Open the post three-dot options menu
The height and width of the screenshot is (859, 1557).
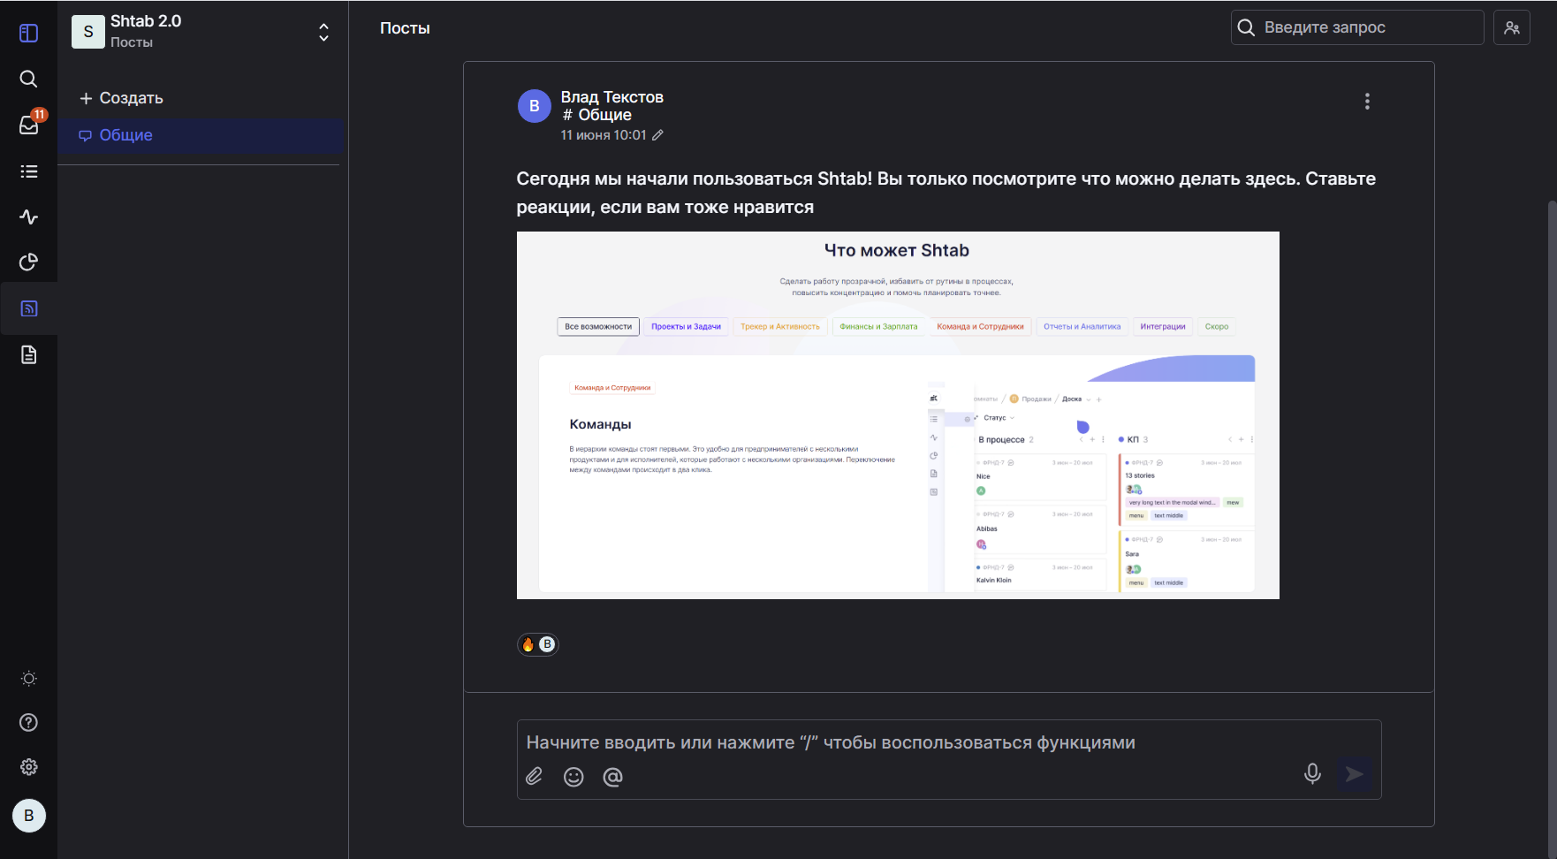[x=1366, y=102]
